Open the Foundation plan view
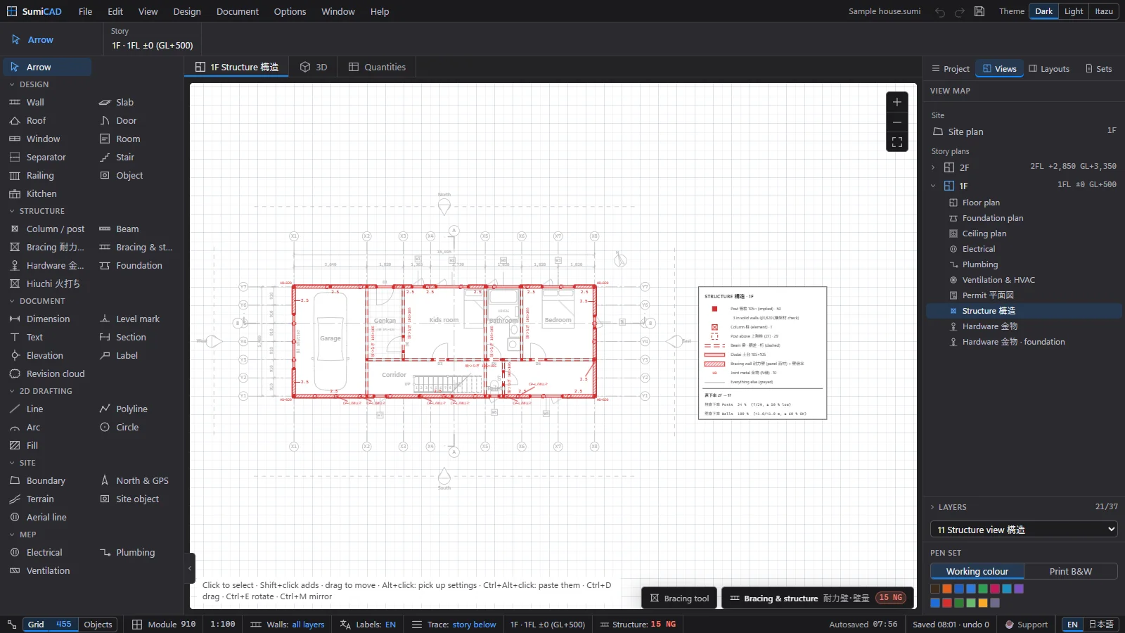 click(x=1024, y=218)
